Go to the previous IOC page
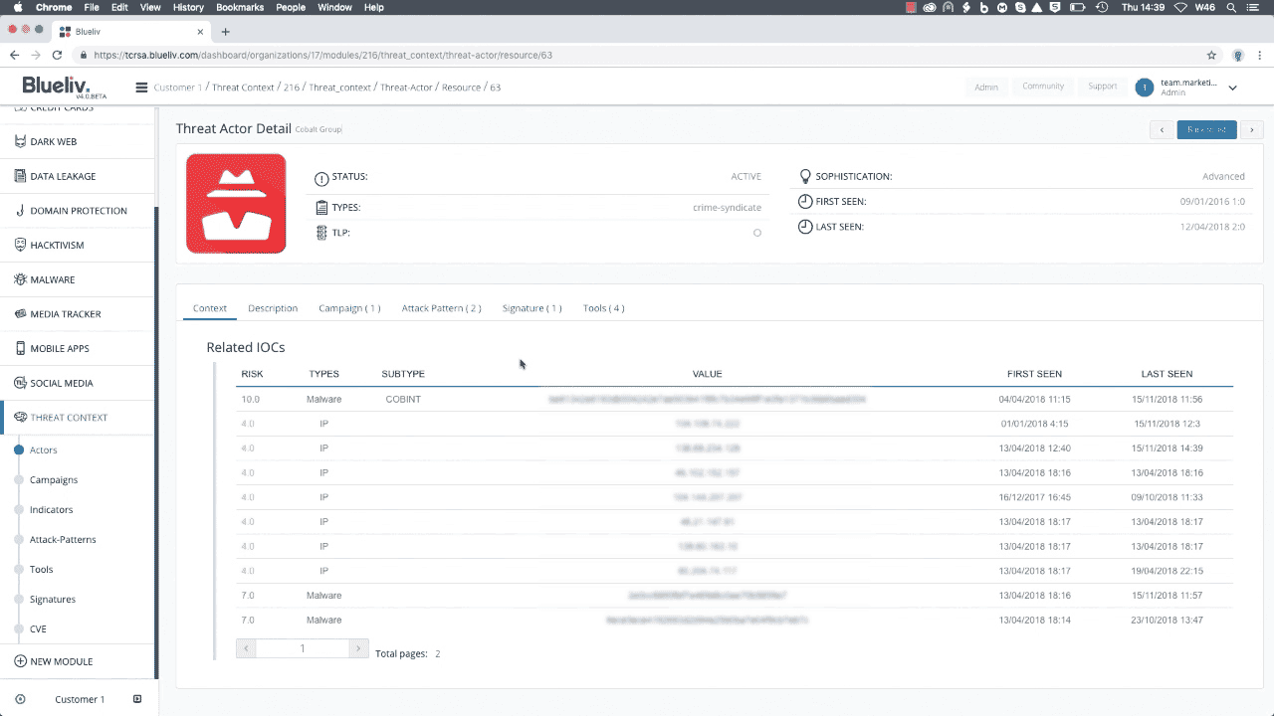The image size is (1274, 716). coord(246,648)
